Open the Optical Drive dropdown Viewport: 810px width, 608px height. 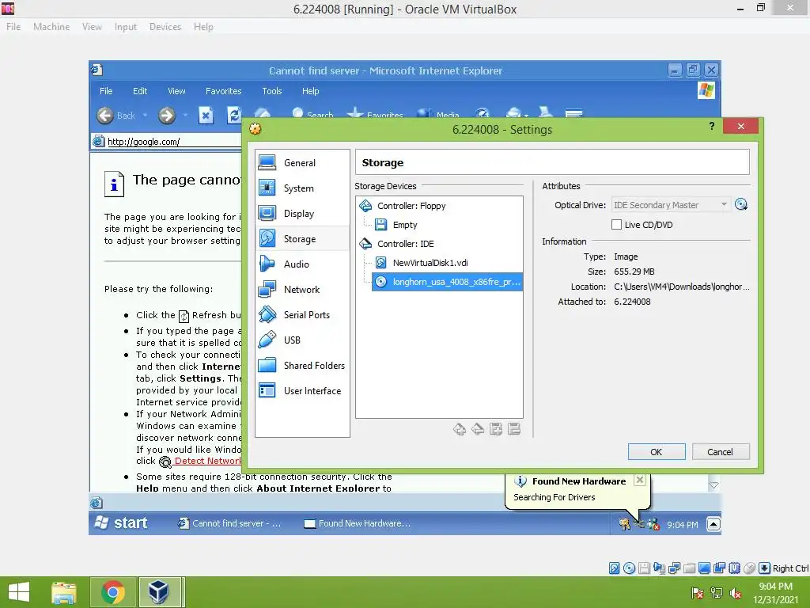click(671, 205)
